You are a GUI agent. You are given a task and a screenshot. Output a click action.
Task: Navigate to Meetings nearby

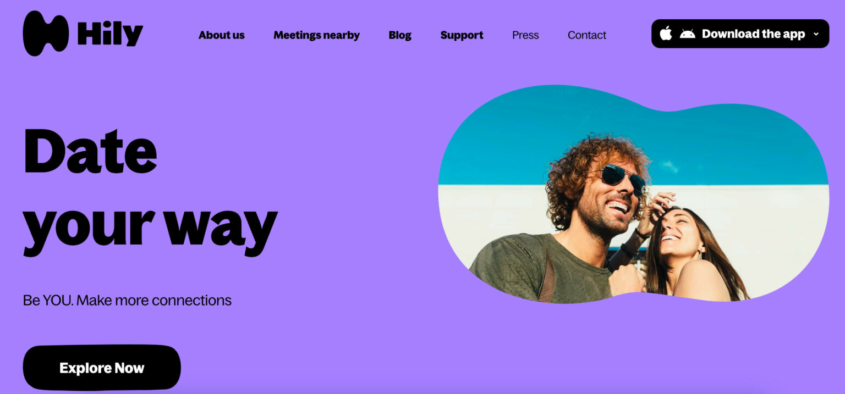[316, 35]
